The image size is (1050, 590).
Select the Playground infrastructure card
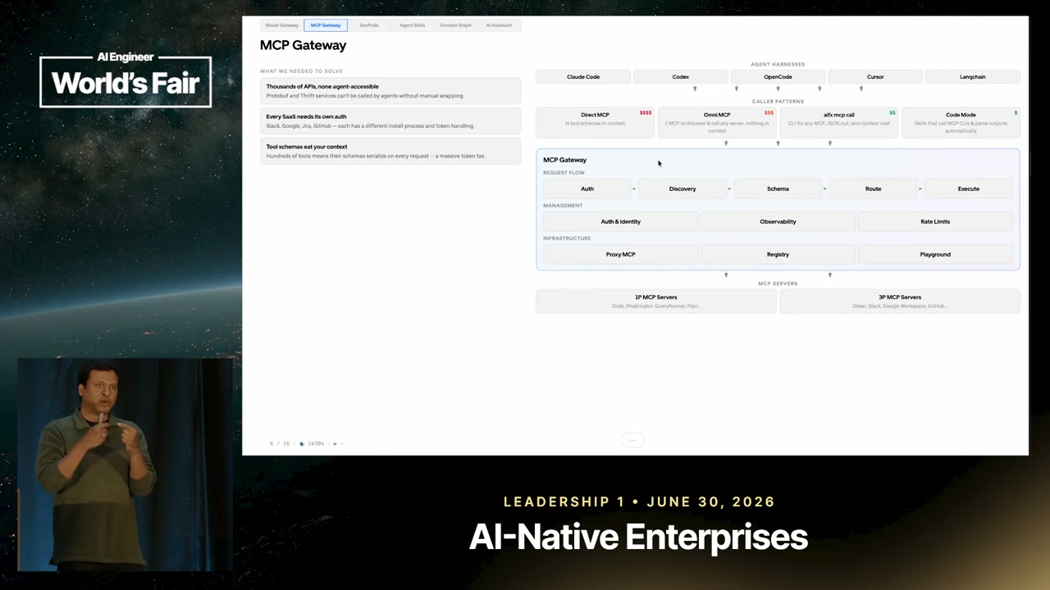tap(935, 255)
